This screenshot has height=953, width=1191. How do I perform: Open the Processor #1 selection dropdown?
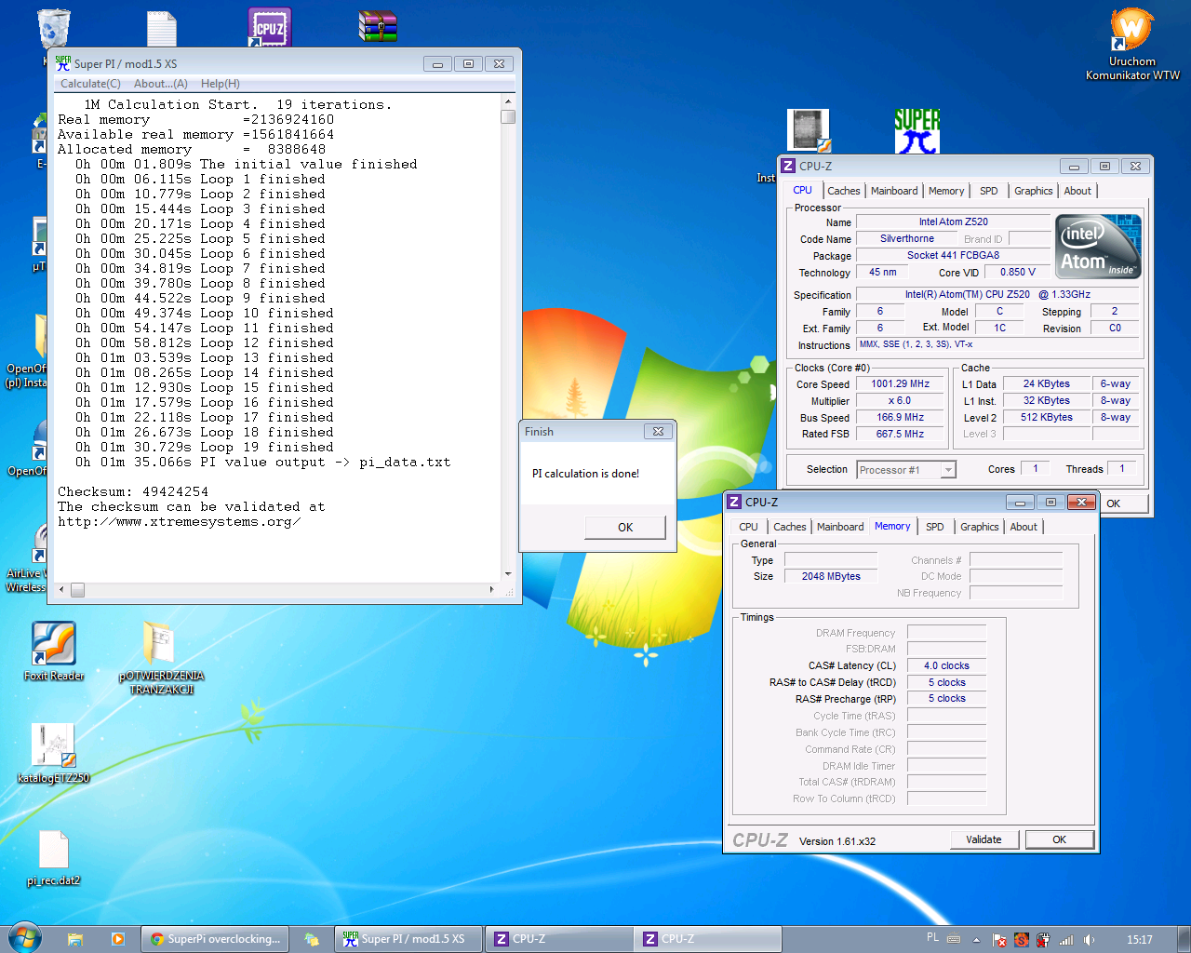(906, 470)
